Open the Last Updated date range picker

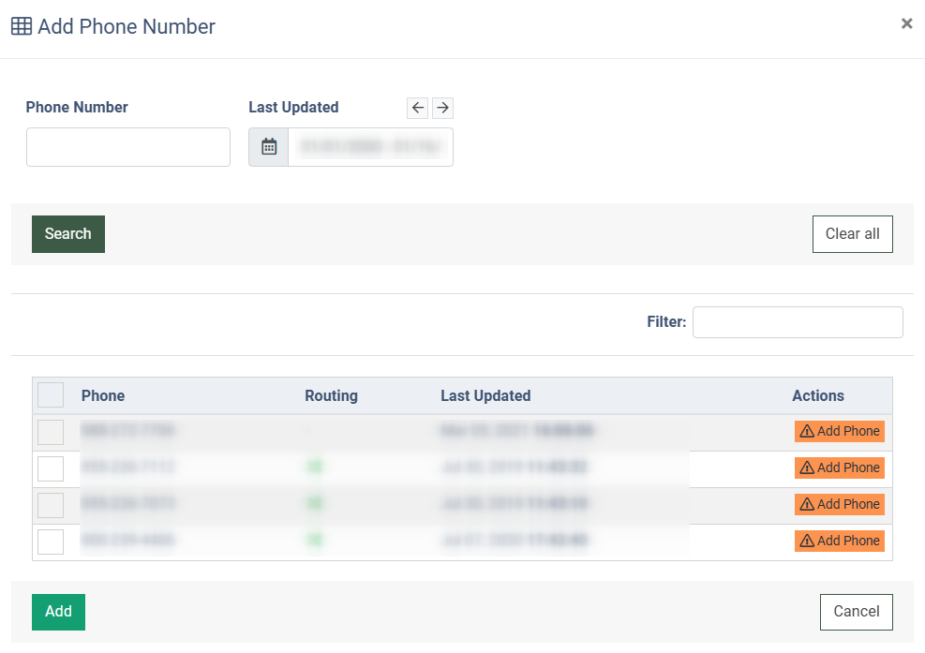coord(370,147)
